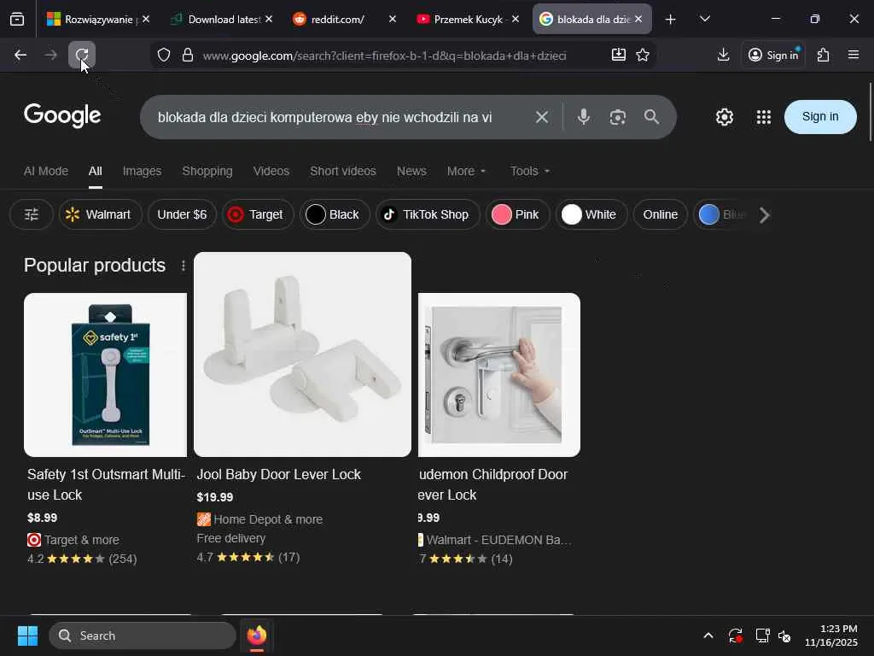This screenshot has height=656, width=874.
Task: Open muted volume tray icon
Action: pos(785,635)
